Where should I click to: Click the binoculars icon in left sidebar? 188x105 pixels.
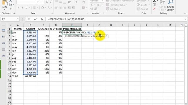click(4, 56)
